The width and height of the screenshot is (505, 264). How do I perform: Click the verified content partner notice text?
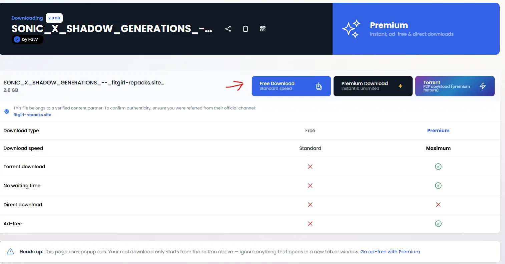[135, 108]
